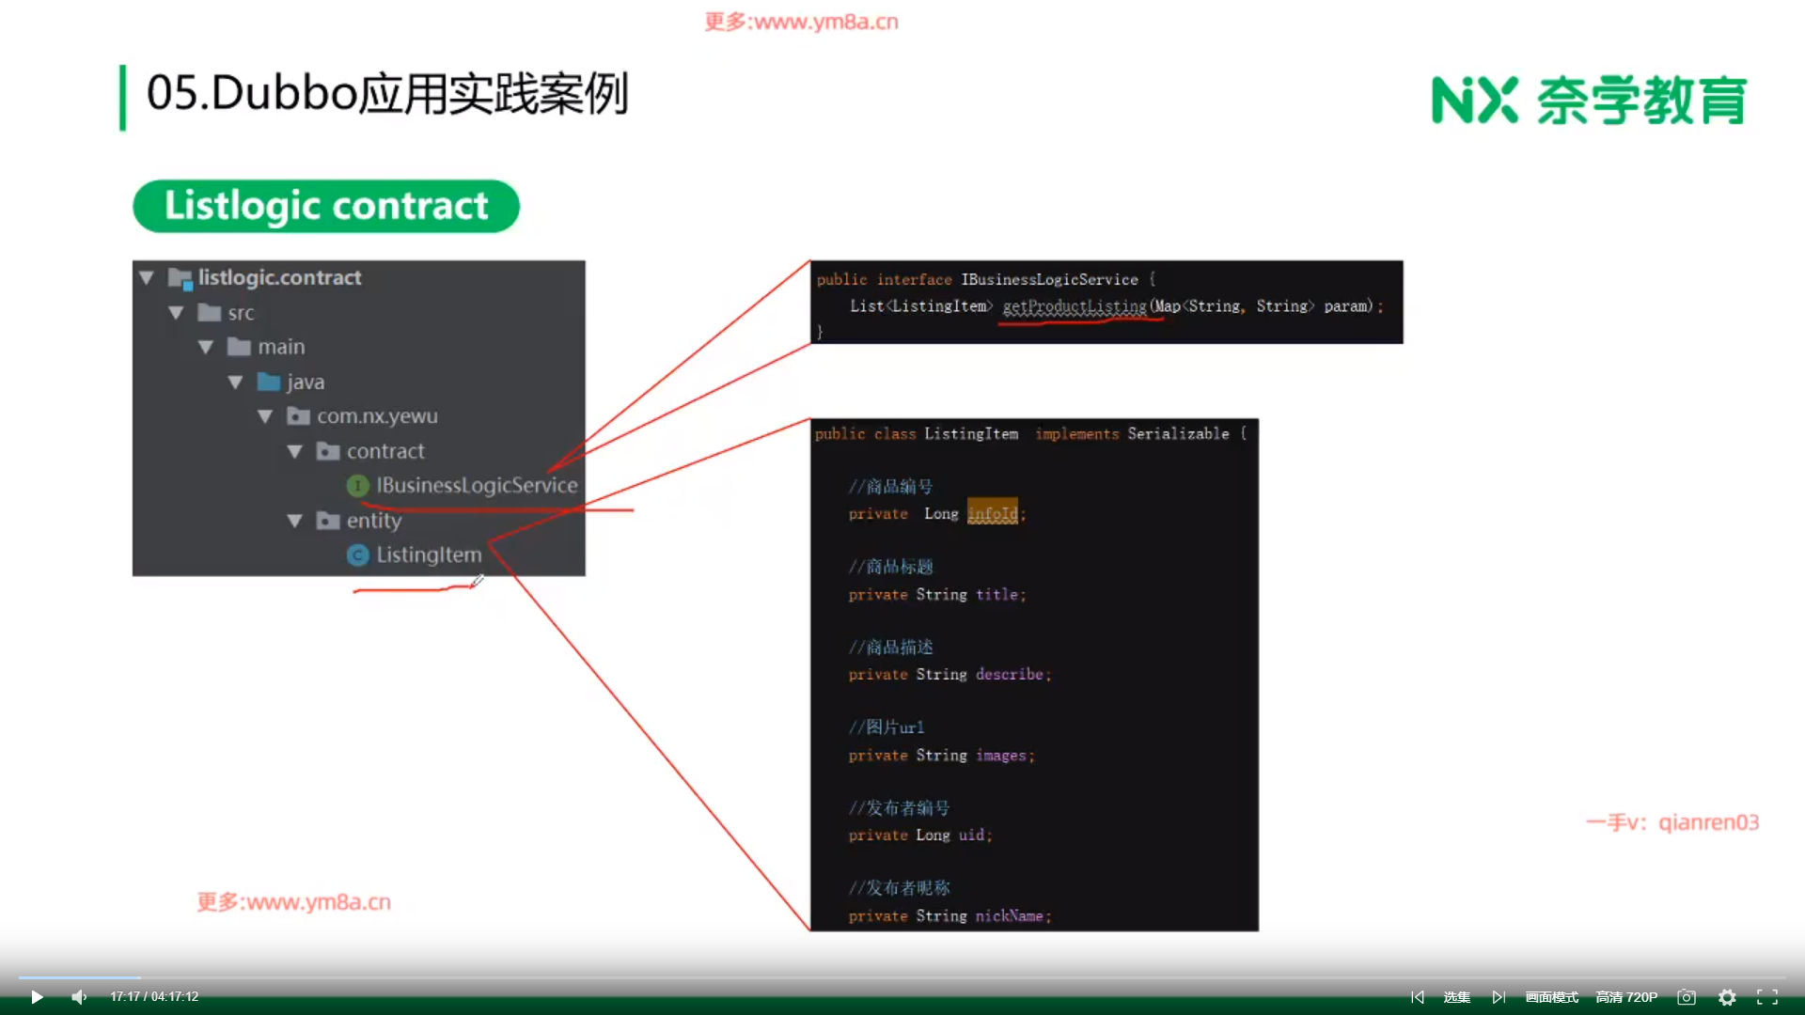Take a screenshot with camera icon
The width and height of the screenshot is (1805, 1015).
[1687, 997]
